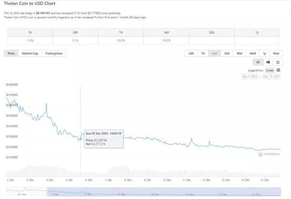Switch to Logarithmic scale
The image size is (291, 199).
(x=256, y=71)
